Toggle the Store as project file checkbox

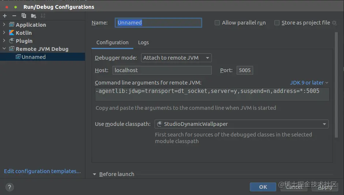pyautogui.click(x=277, y=23)
